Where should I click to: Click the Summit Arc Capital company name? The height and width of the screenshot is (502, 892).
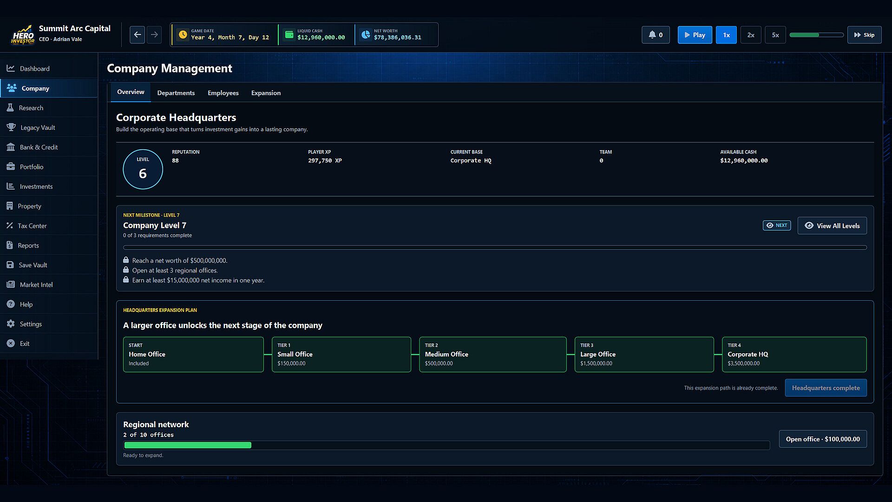pyautogui.click(x=74, y=28)
